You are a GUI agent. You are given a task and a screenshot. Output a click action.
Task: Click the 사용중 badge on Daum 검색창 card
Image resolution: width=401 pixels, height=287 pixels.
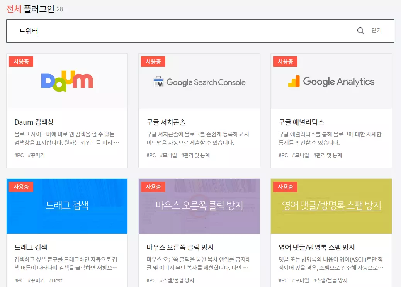click(x=21, y=62)
